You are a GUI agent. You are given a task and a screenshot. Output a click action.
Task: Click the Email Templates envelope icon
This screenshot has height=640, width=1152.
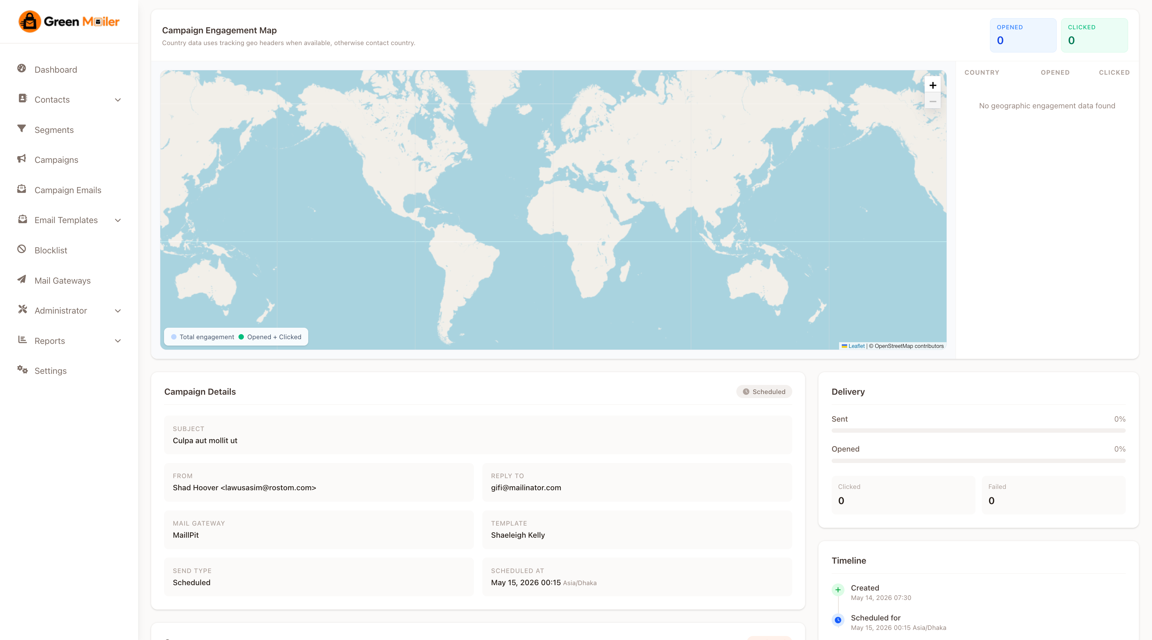22,219
